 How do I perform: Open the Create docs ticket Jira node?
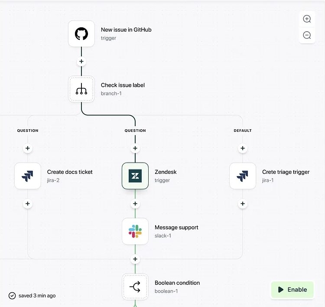28,176
